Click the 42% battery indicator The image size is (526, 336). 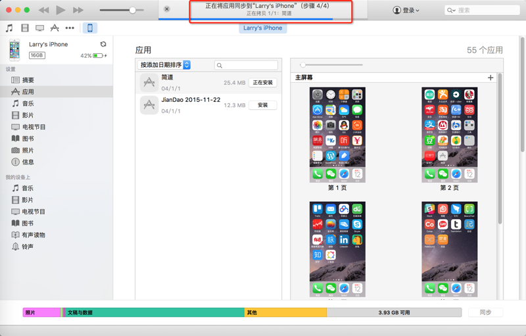tap(93, 56)
